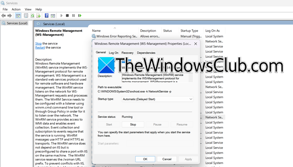293x167 pixels.
Task: Click the 'Manual (Trigg...' startup type cell
Action: pos(191,36)
